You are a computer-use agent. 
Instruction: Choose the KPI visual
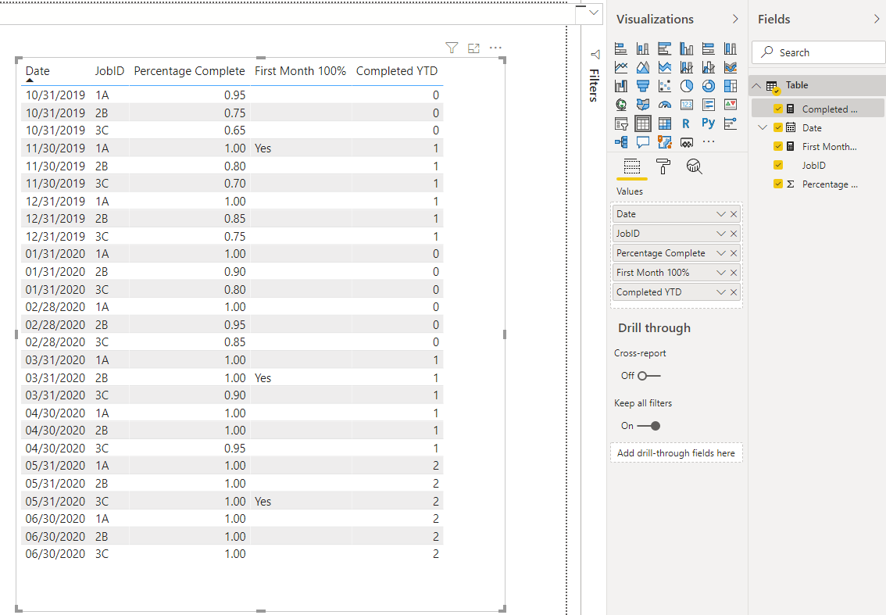click(730, 105)
